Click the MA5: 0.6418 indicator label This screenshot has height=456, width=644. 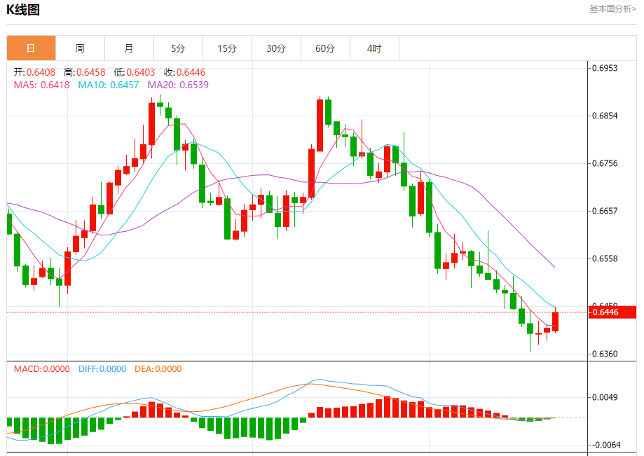[41, 85]
